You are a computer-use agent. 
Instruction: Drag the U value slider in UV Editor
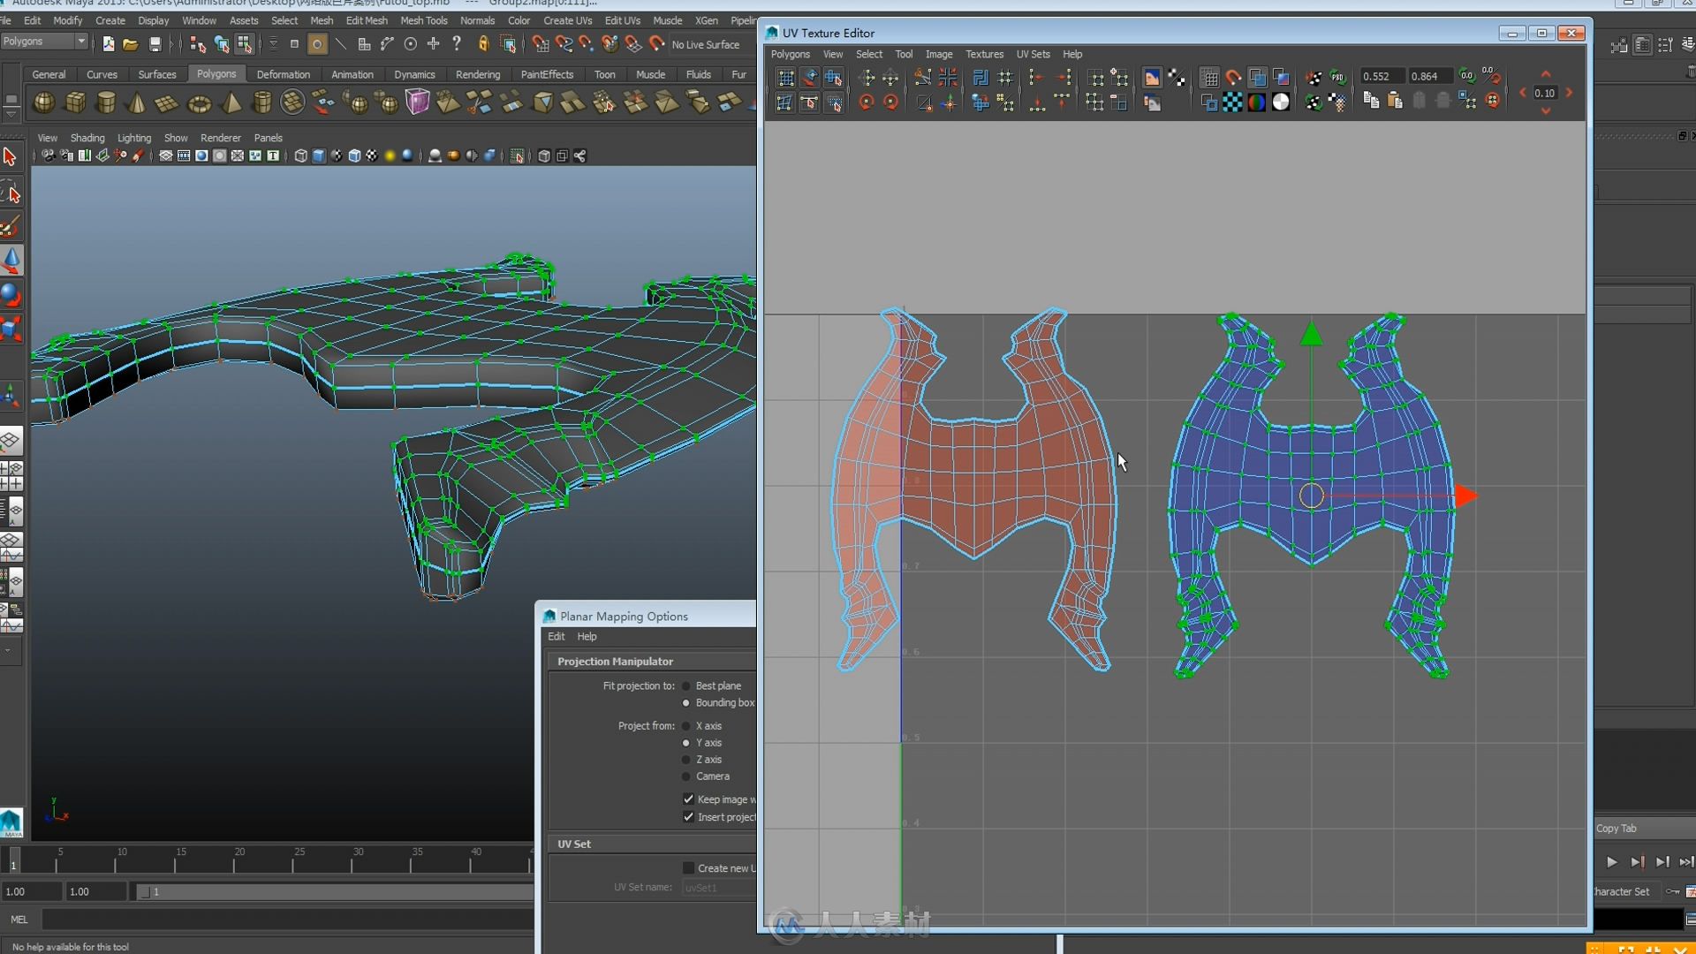click(x=1377, y=76)
